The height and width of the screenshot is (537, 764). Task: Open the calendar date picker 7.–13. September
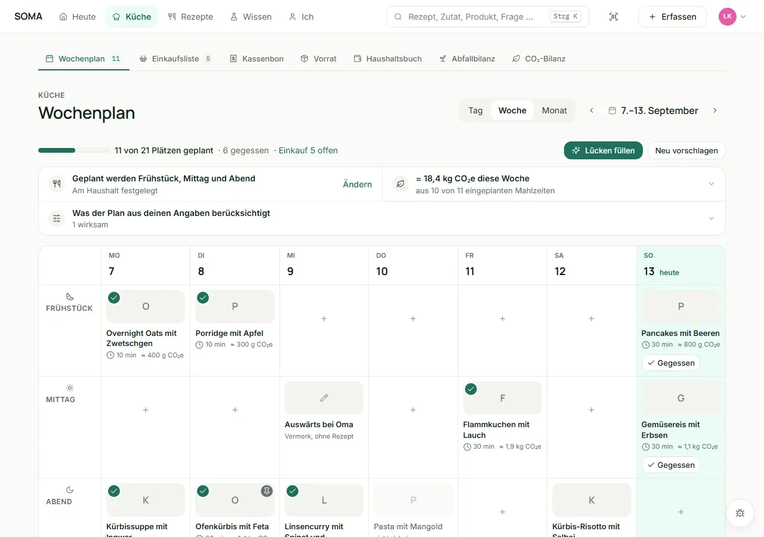[653, 110]
